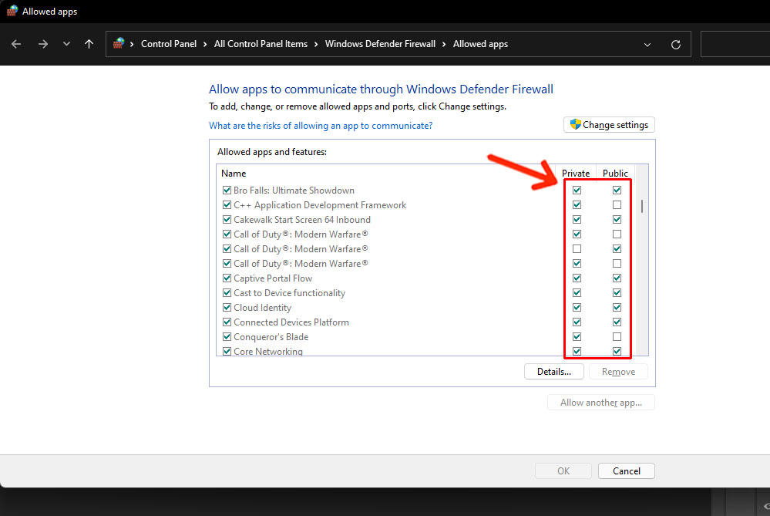Toggle Private for Cast to Device functionality
The width and height of the screenshot is (770, 516).
click(x=577, y=293)
